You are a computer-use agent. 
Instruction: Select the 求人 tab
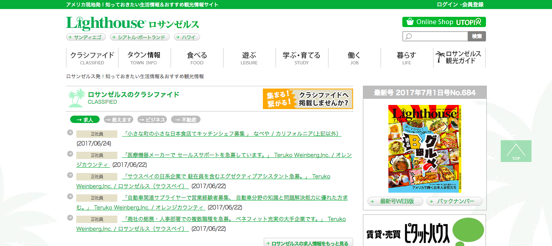point(85,120)
